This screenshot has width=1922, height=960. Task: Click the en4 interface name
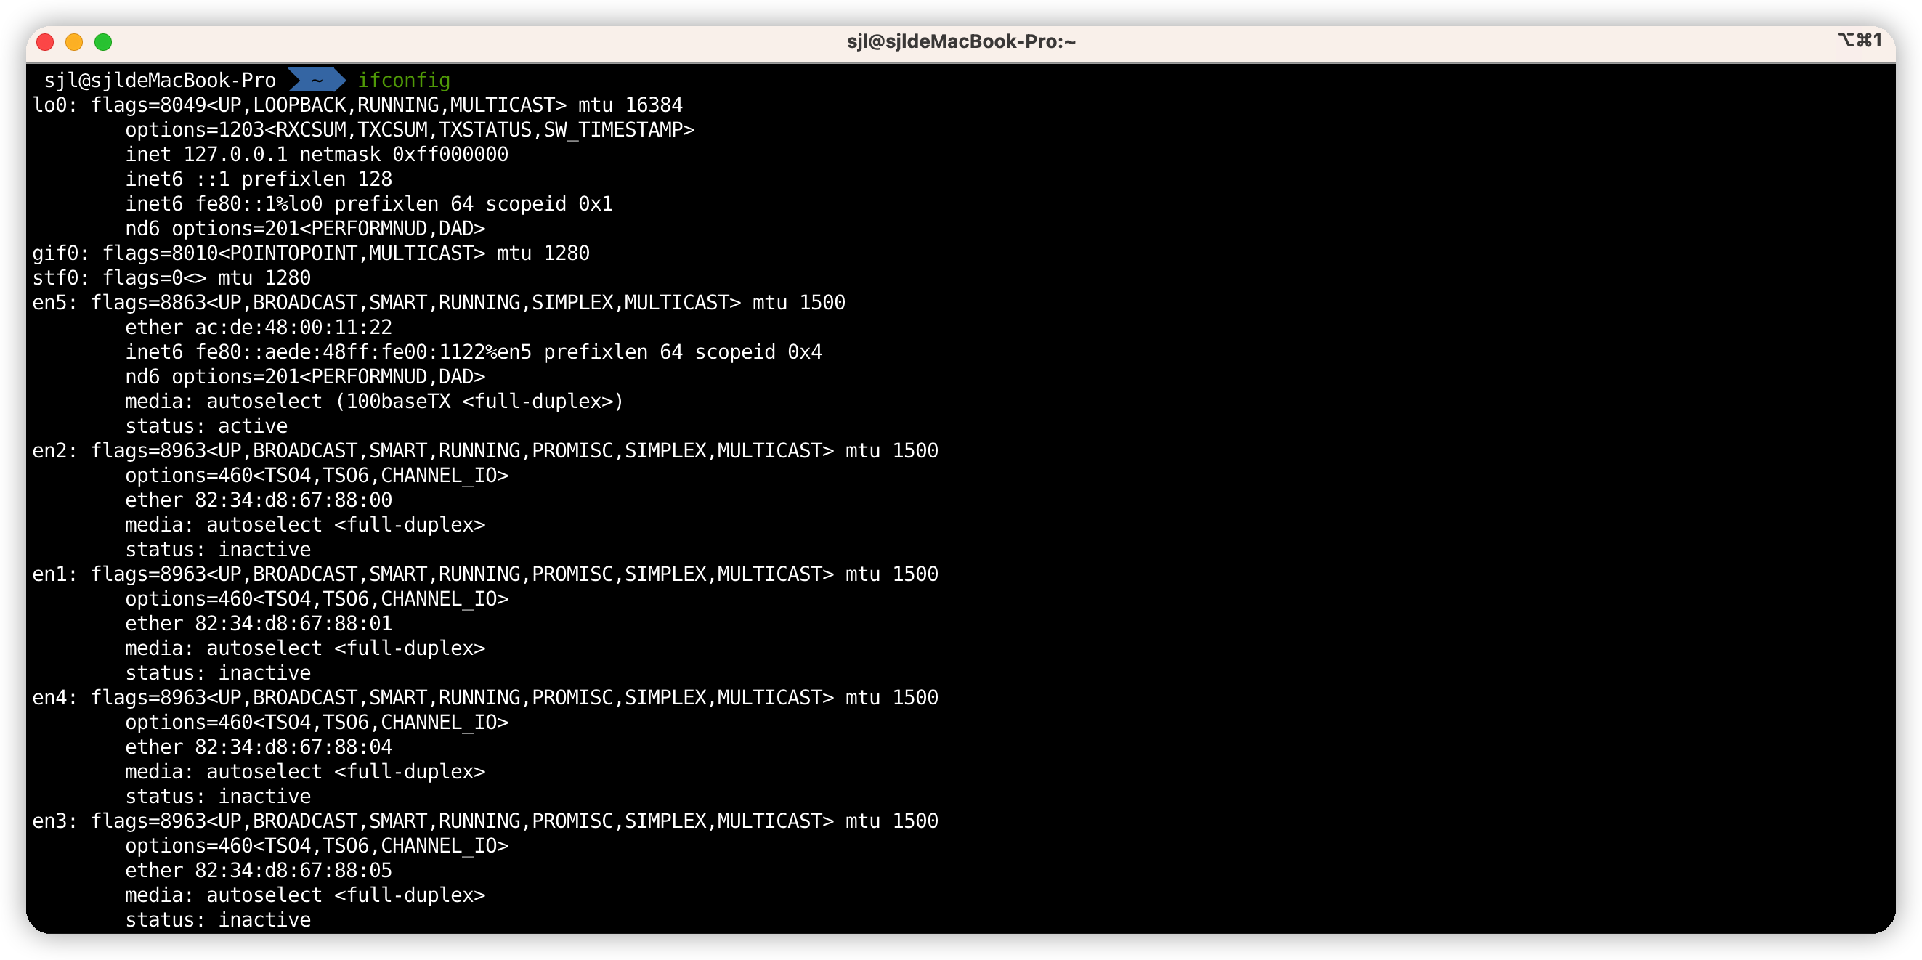pos(50,697)
